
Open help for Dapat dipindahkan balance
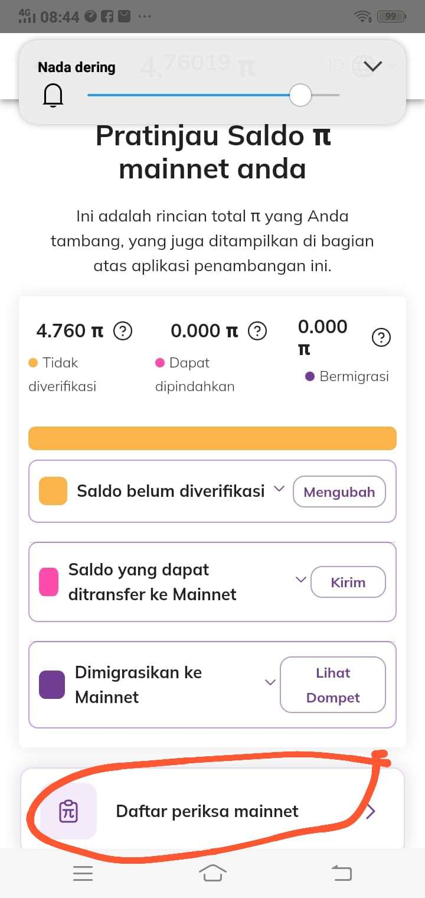(257, 331)
